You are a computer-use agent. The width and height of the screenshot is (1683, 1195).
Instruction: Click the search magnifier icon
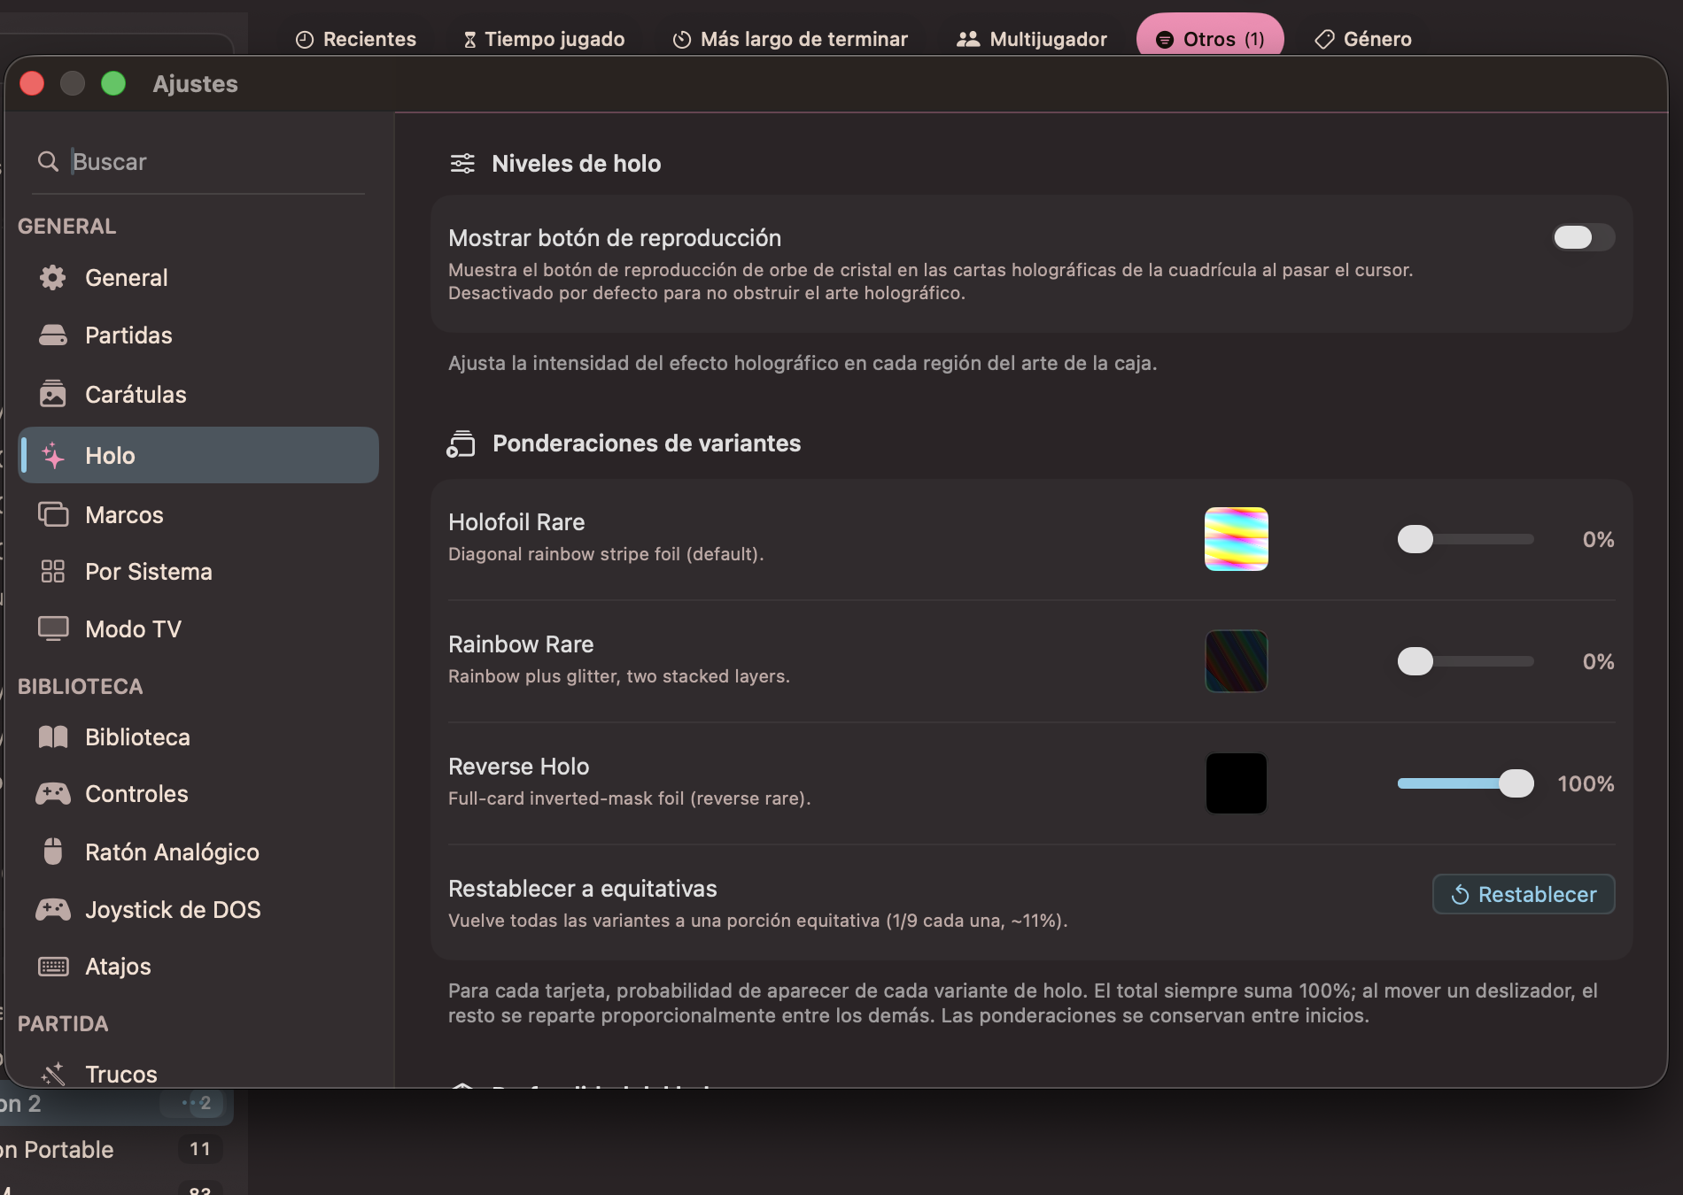[x=48, y=161]
